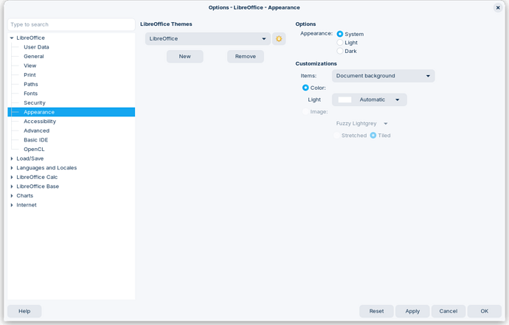Select the Tiled image option
The image size is (509, 325).
[373, 136]
